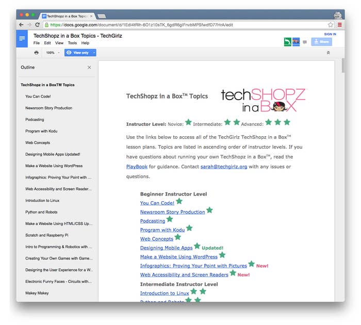Jump to Web Accessibility and Screen Reader outline item
Screen dimensions: 361x325
pyautogui.click(x=58, y=189)
